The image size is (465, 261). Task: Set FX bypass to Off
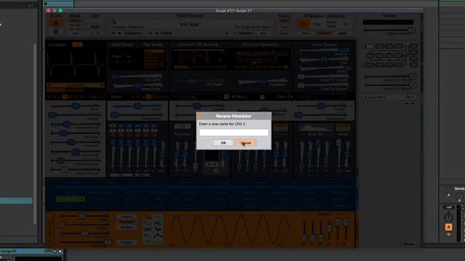coord(304,24)
